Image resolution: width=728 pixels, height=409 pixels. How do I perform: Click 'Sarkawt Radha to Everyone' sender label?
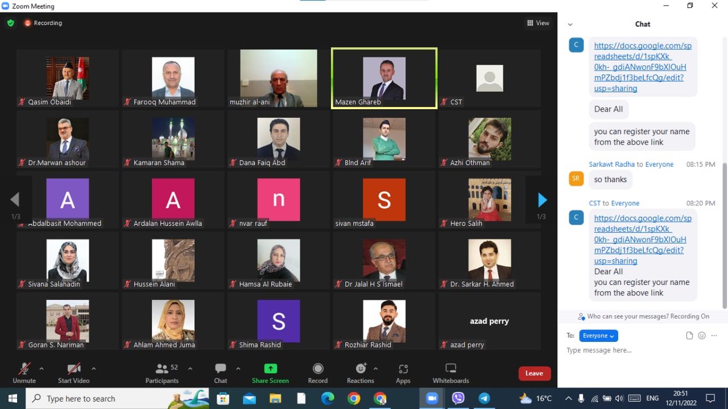pos(631,164)
